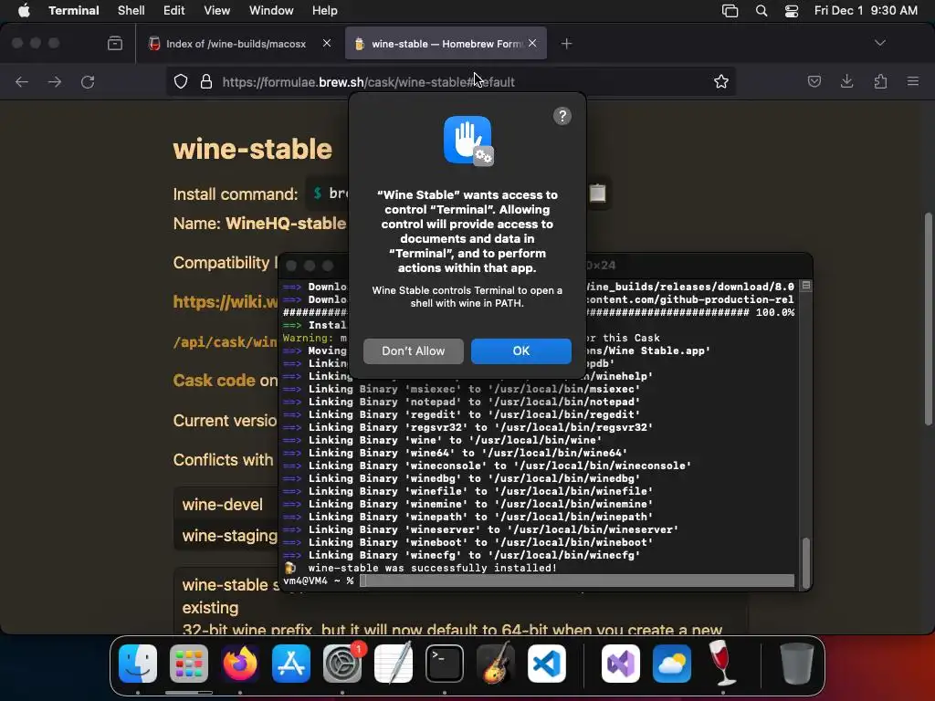Open GarageBand from the Dock
This screenshot has width=935, height=701.
pyautogui.click(x=496, y=663)
